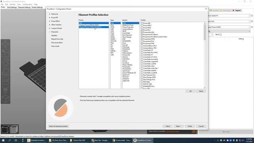The width and height of the screenshot is (254, 143).
Task: Click the Back button in wizard
Action: 167,126
